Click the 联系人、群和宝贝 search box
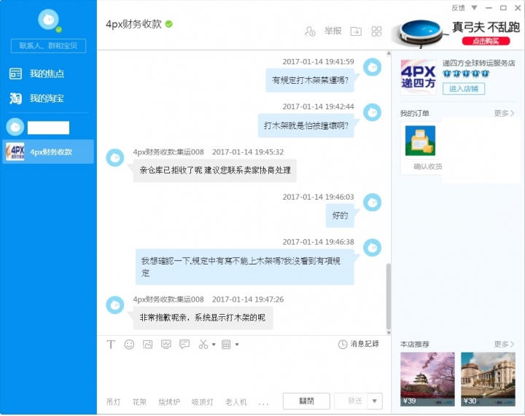Image resolution: width=525 pixels, height=416 pixels. 48,46
